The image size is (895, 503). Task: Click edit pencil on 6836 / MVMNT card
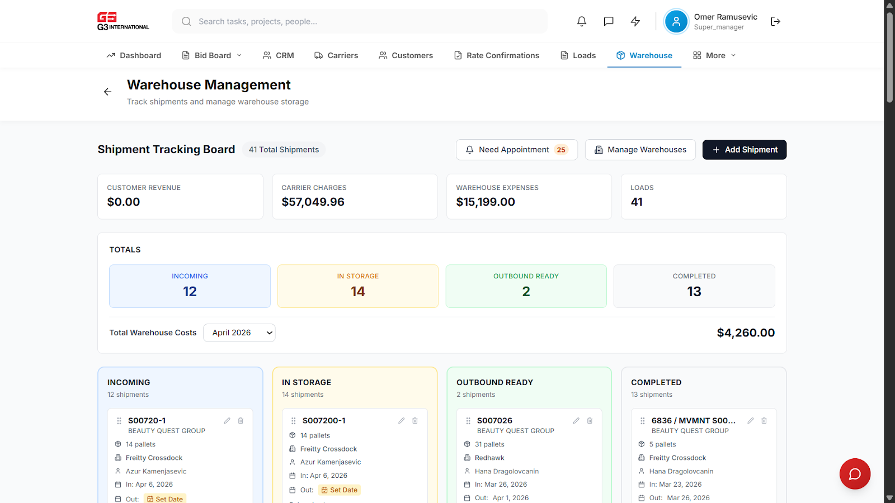(x=751, y=421)
